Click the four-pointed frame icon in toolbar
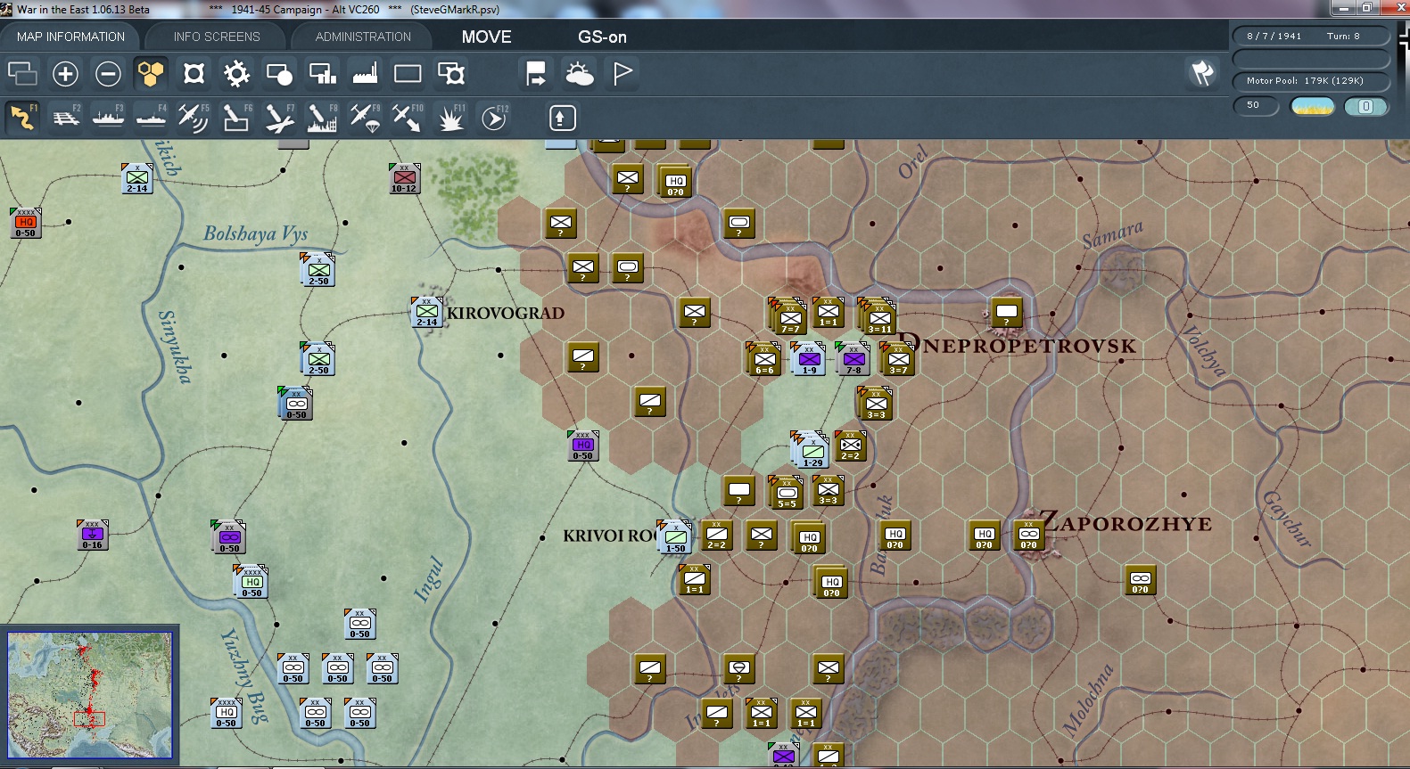 point(194,73)
